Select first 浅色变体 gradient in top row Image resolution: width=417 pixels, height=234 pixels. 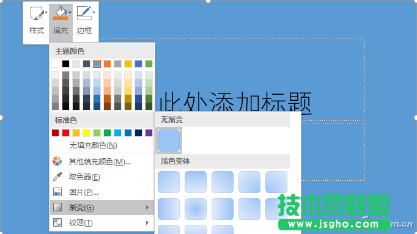[x=169, y=182]
